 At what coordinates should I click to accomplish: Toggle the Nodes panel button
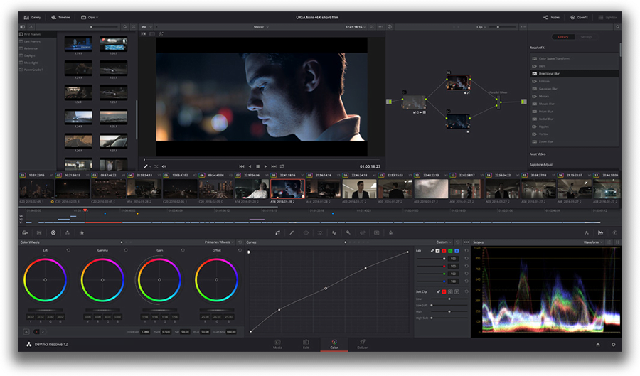click(551, 17)
